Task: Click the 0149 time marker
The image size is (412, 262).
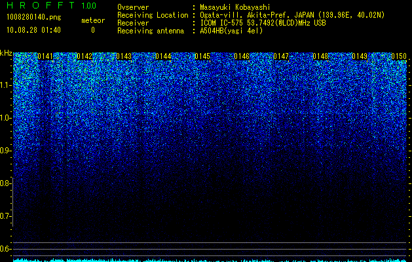Action: click(x=360, y=56)
